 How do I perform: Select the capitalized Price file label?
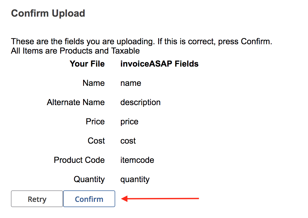point(95,121)
